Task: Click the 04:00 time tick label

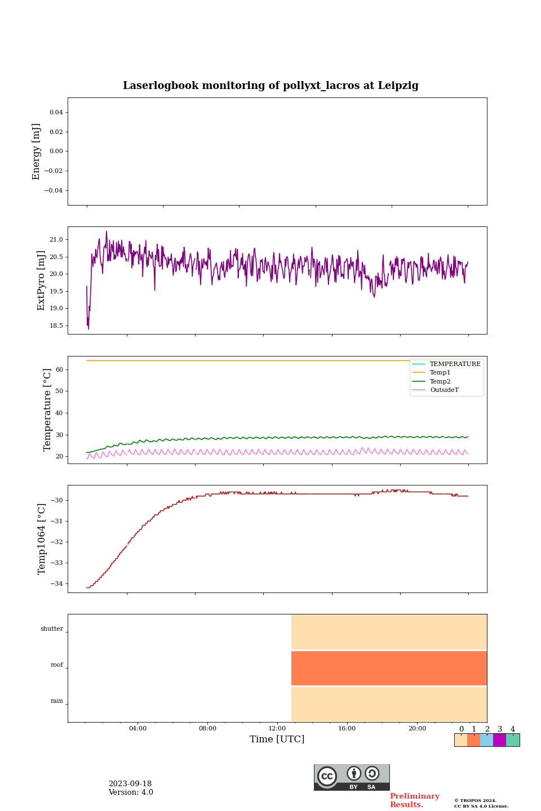Action: (138, 728)
